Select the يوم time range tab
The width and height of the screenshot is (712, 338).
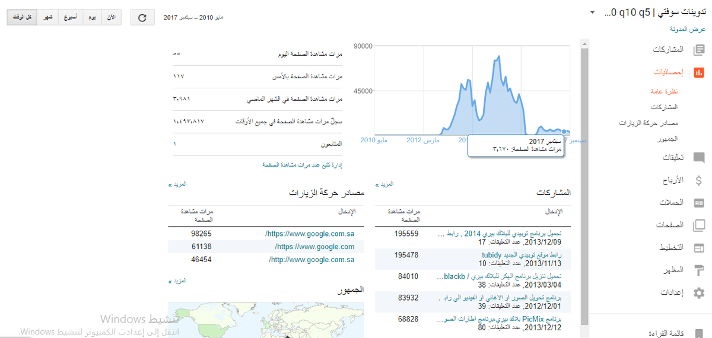tap(92, 18)
